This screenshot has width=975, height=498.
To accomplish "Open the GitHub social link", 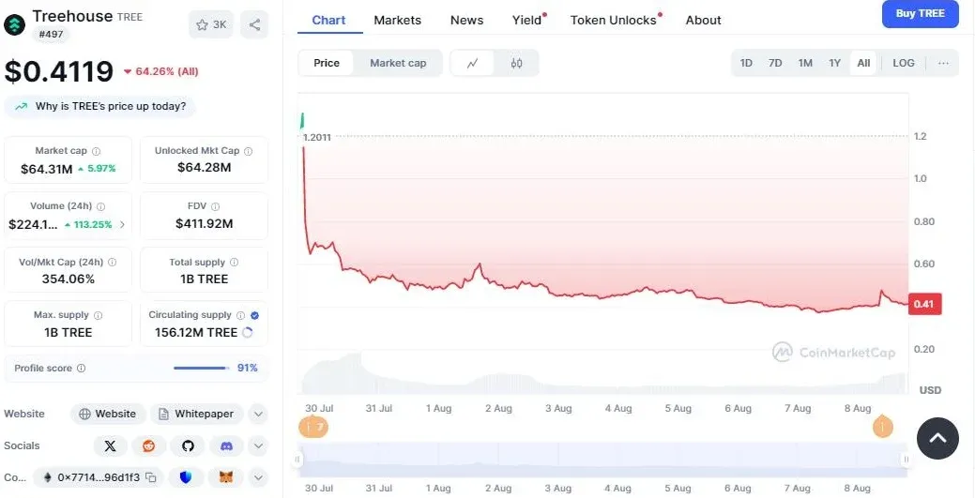I will [188, 445].
